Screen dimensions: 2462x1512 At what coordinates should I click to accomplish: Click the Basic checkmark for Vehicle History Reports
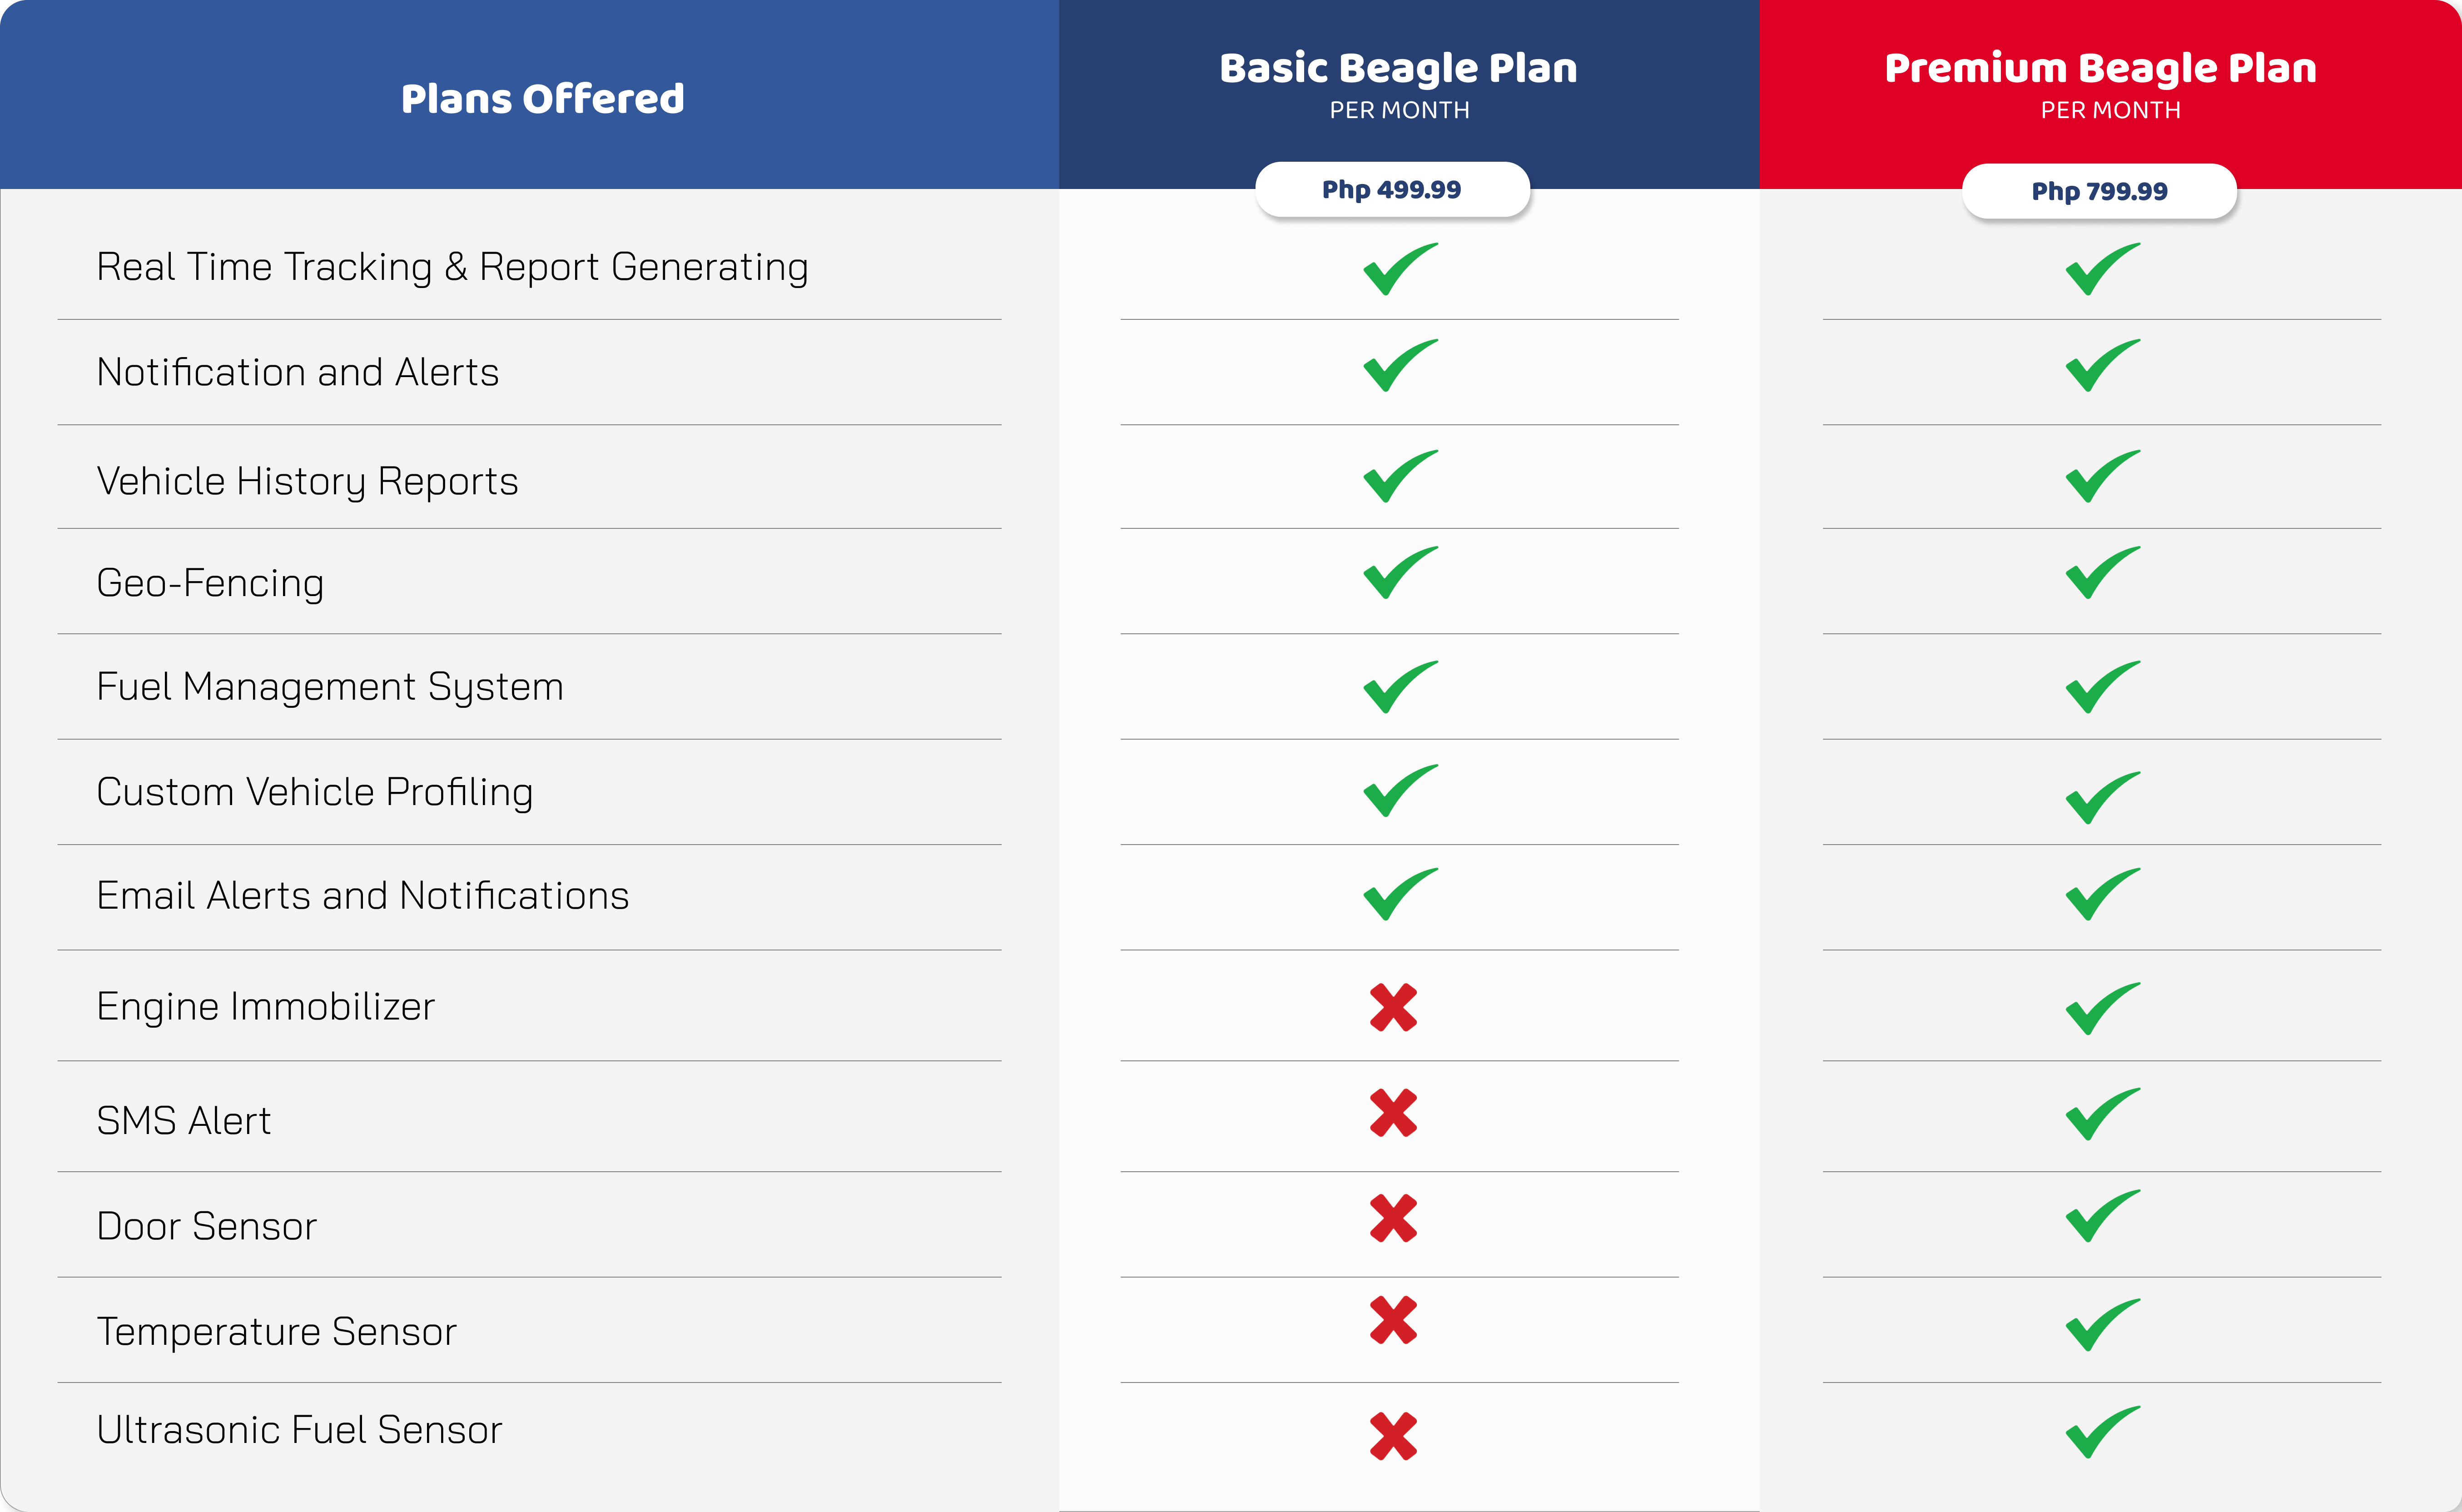pyautogui.click(x=1400, y=476)
